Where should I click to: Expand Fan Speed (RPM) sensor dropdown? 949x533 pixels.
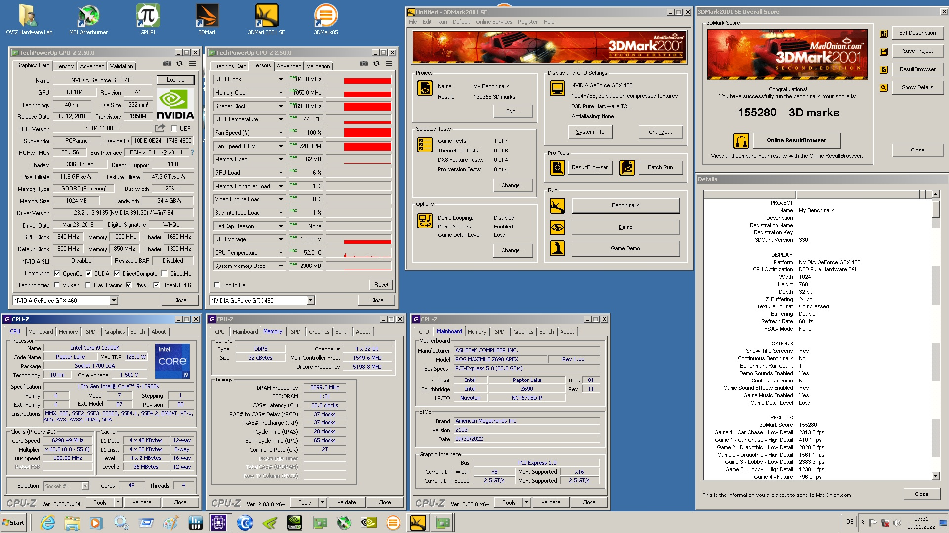281,146
